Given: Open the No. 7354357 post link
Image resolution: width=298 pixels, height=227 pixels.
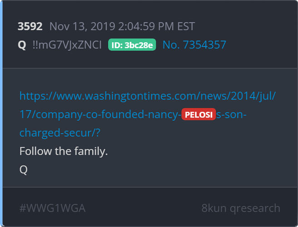Looking at the screenshot, I should tap(194, 45).
